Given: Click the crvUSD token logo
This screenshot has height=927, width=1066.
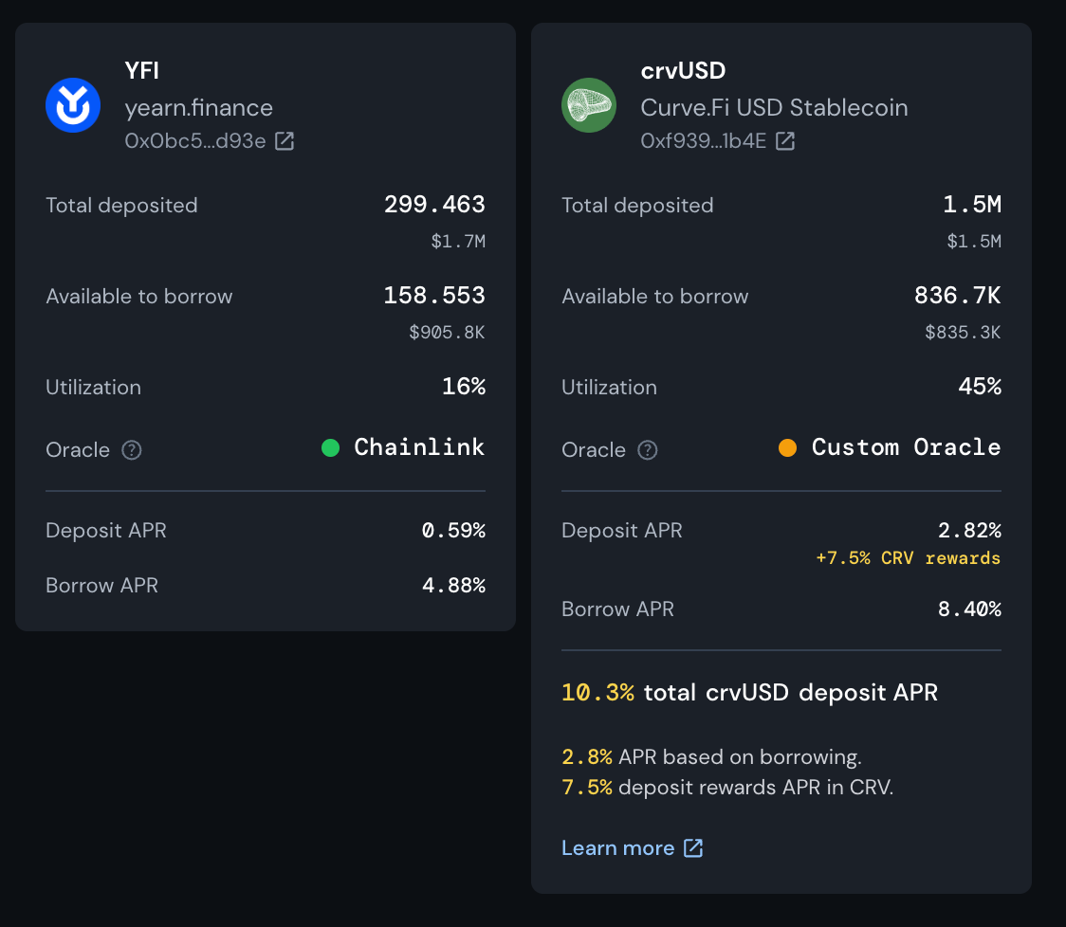Looking at the screenshot, I should tap(589, 105).
